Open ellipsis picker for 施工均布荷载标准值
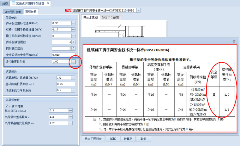This screenshot has height=146, width=240. 73,36
